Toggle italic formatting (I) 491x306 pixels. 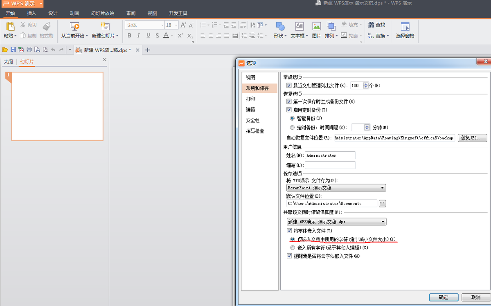tap(139, 36)
